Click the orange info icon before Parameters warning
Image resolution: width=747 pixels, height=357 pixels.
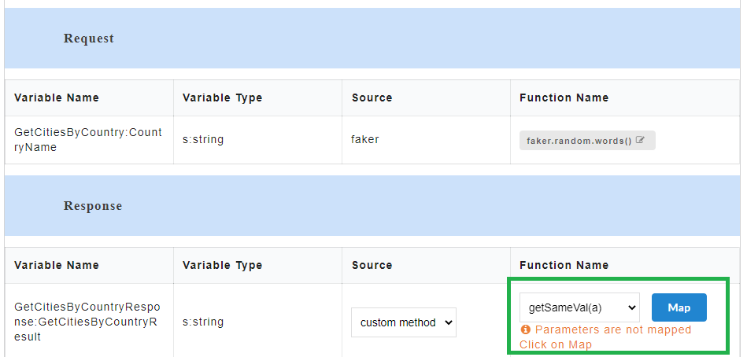coord(526,329)
